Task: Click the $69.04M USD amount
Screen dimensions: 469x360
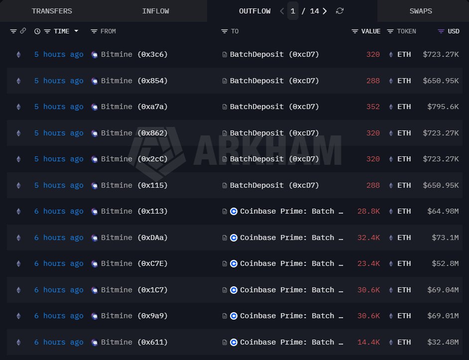Action: [443, 290]
